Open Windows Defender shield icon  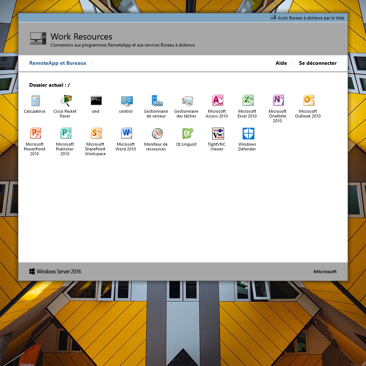point(248,134)
